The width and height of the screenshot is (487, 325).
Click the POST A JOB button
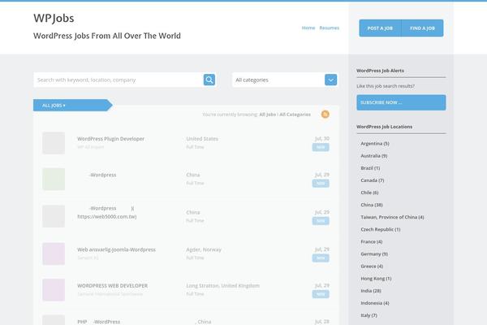pyautogui.click(x=380, y=28)
